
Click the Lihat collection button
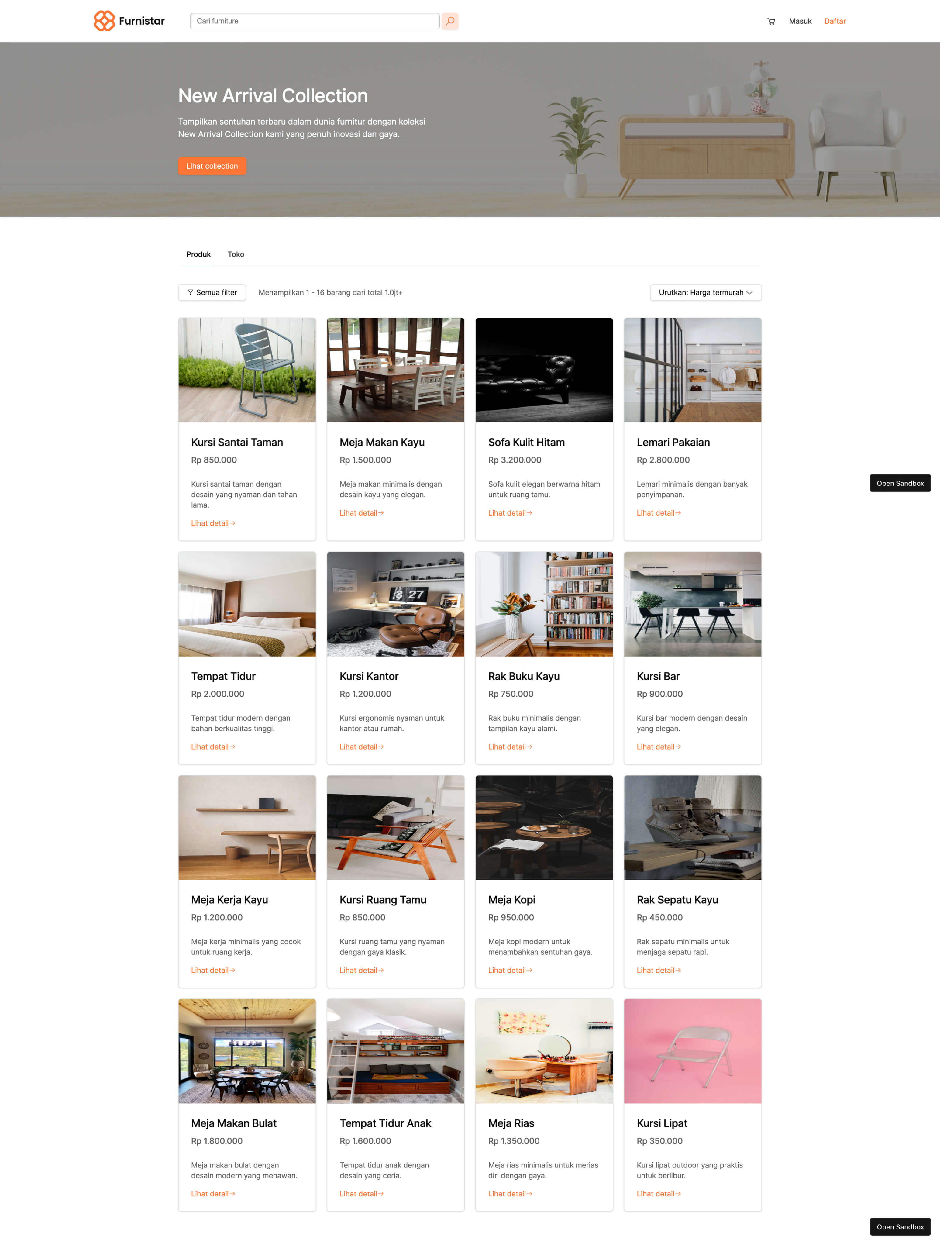point(212,166)
